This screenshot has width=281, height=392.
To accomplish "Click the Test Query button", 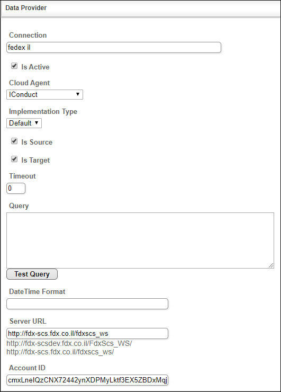I will click(32, 274).
